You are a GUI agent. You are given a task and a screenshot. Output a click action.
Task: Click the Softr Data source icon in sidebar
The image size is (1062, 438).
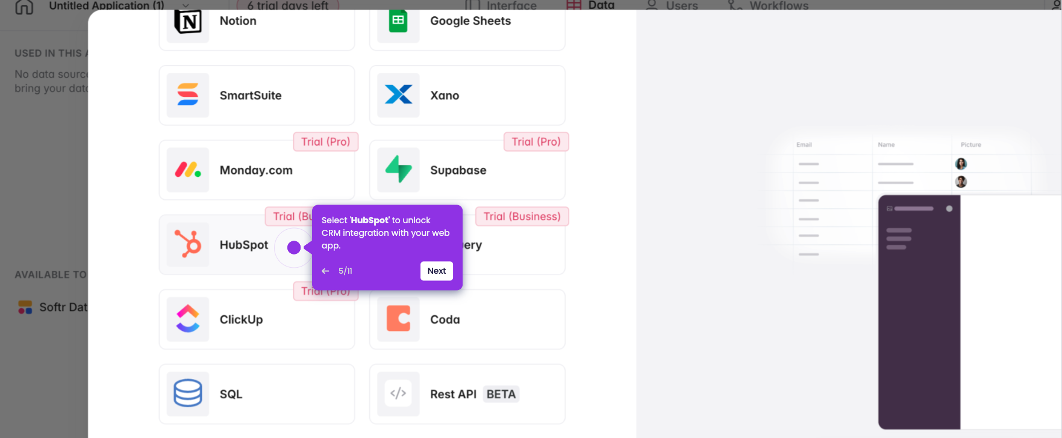click(25, 307)
